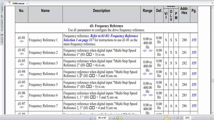Click the <1> footnote under d1-04
Image resolution: width=214 pixels, height=120 pixels.
(21, 75)
